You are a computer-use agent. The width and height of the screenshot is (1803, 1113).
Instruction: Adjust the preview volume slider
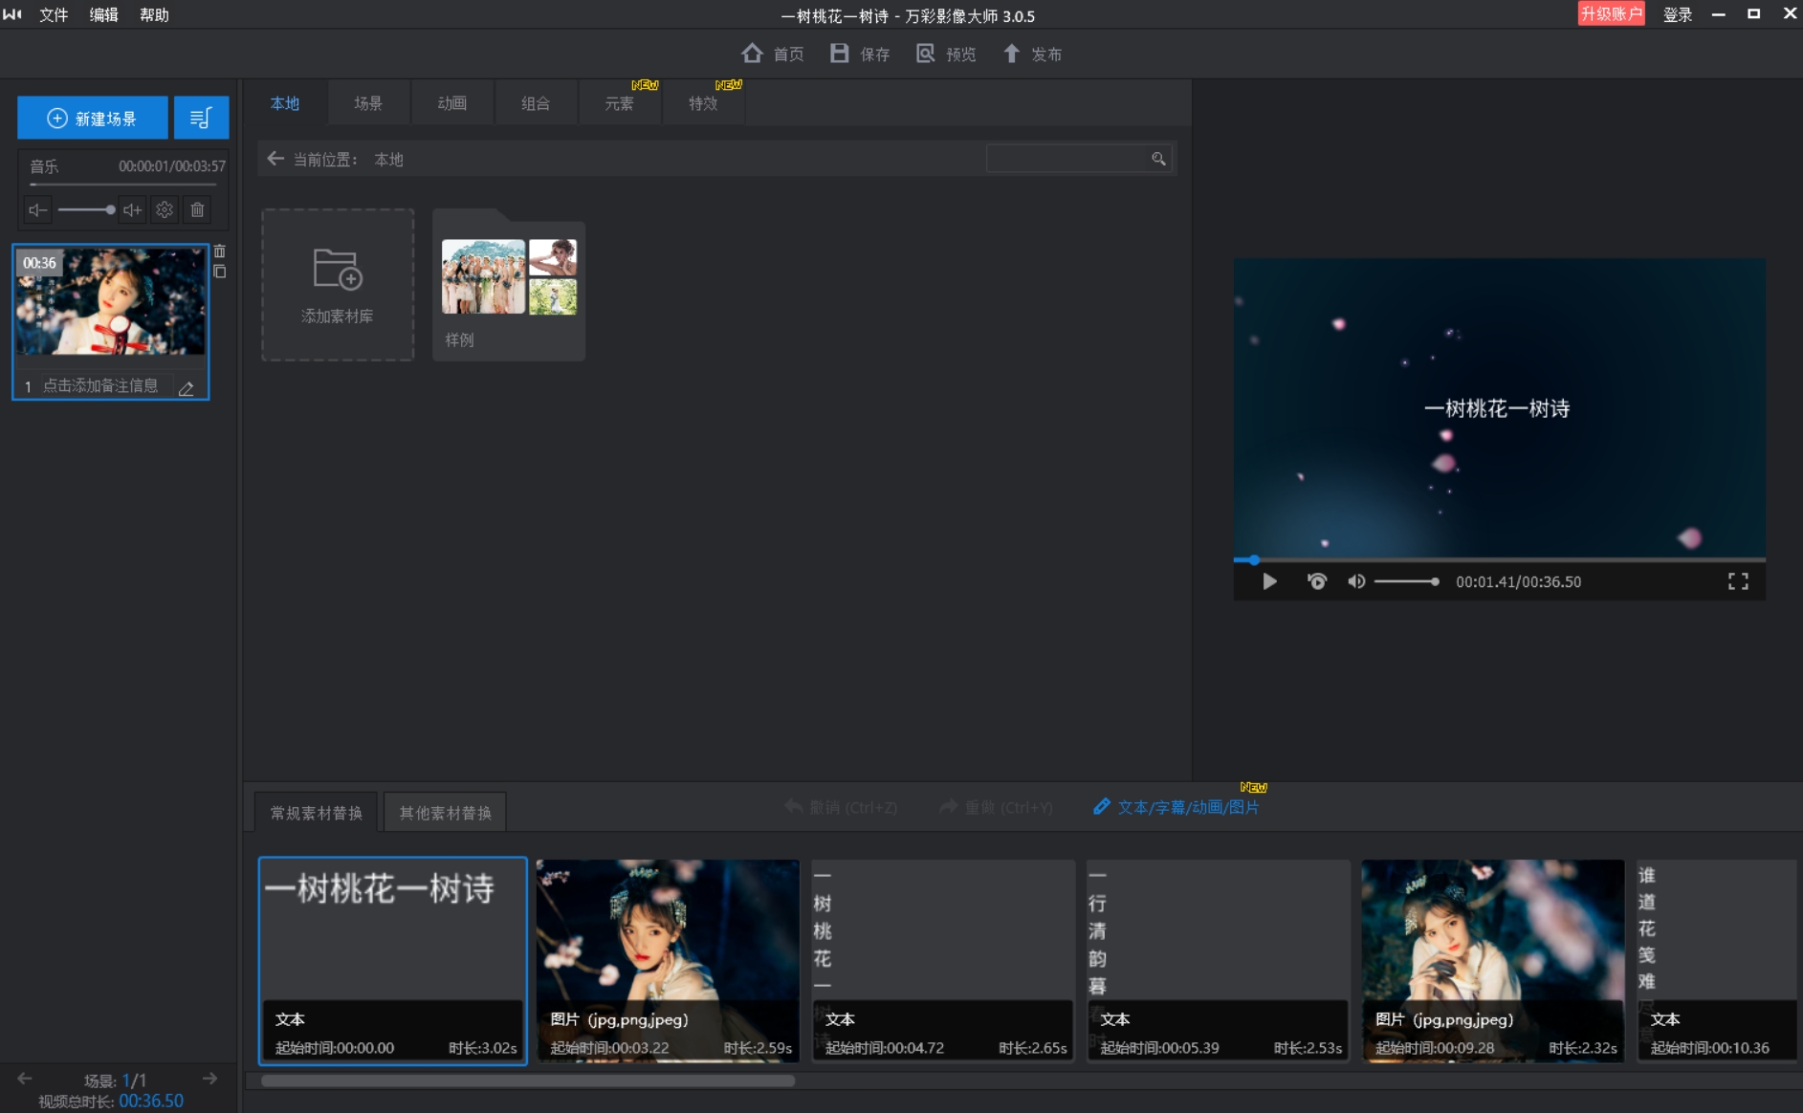click(x=1407, y=581)
